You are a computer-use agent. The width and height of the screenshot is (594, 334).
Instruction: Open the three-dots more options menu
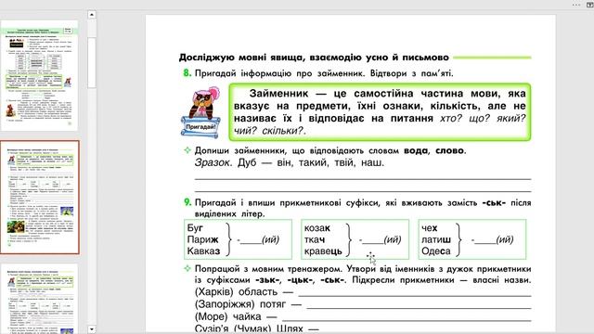point(576,5)
